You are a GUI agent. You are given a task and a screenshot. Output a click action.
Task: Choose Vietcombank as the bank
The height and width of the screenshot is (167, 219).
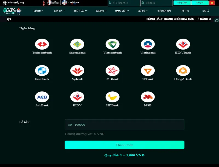click(113, 44)
